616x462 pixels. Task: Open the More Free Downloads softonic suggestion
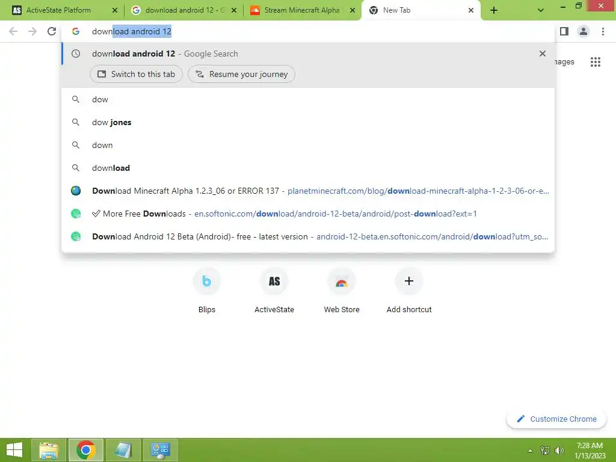click(308, 214)
